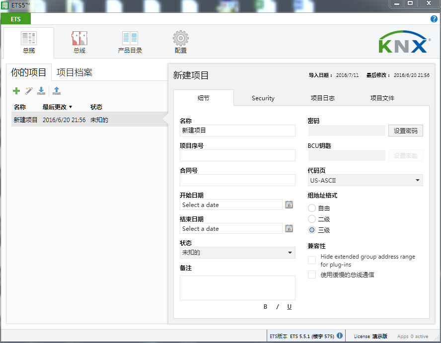Image resolution: width=441 pixels, height=343 pixels.
Task: Open the 产品目录 catalog icon
Action: 130,39
